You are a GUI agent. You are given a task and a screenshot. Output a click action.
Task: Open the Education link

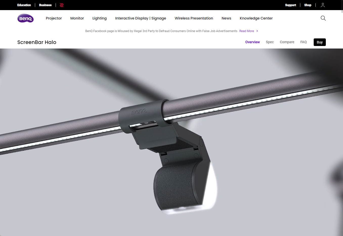click(24, 5)
